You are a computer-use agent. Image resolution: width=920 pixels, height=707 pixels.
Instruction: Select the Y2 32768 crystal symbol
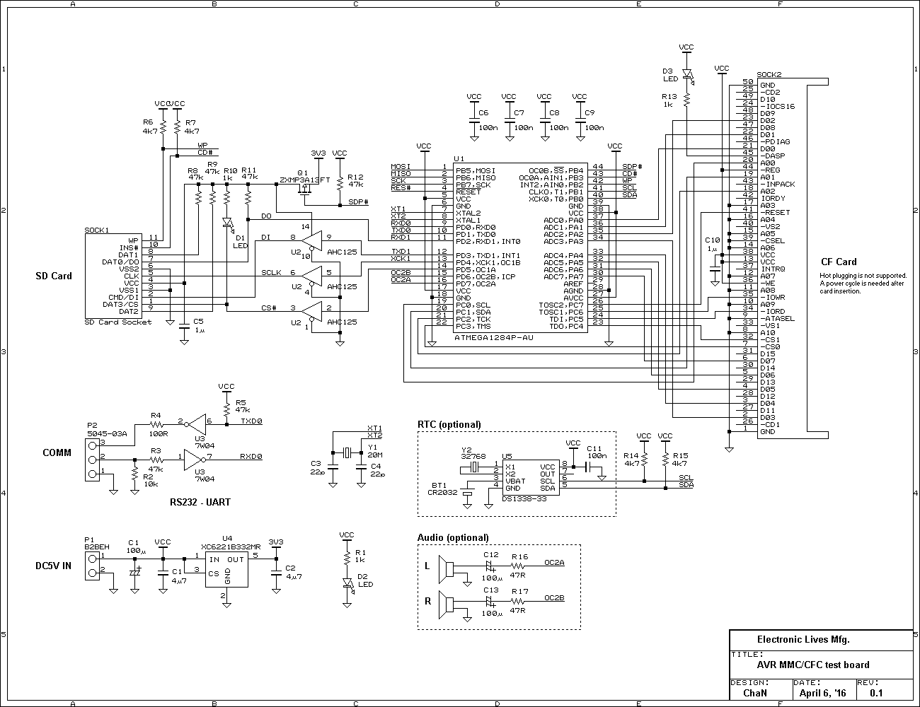[474, 467]
